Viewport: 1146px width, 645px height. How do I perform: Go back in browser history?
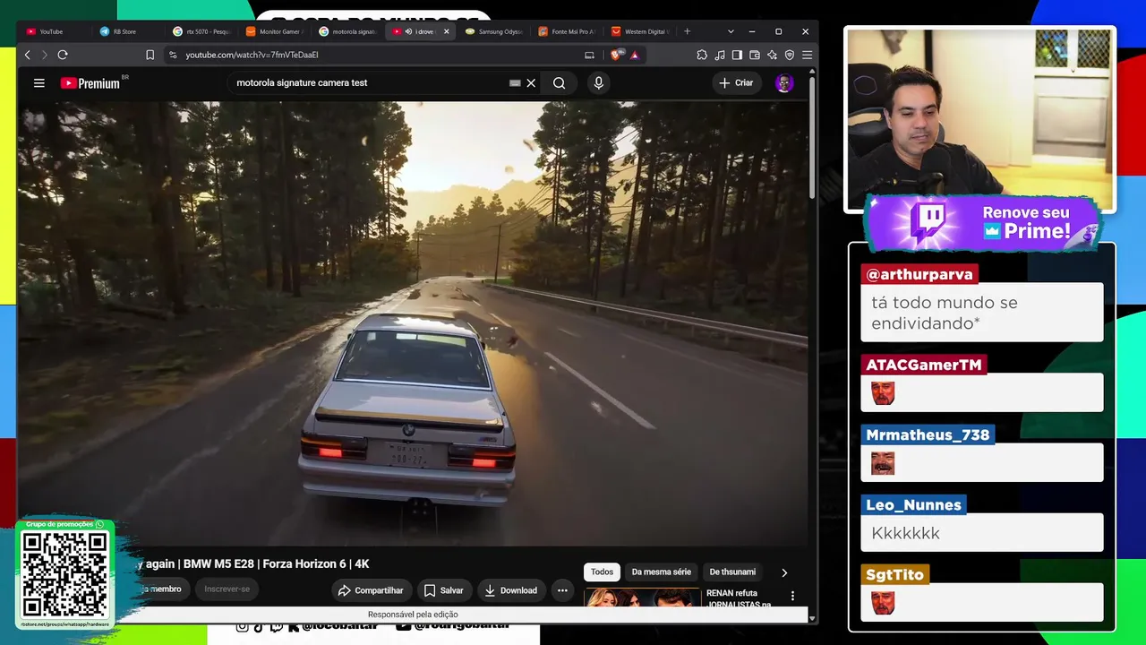(x=27, y=55)
